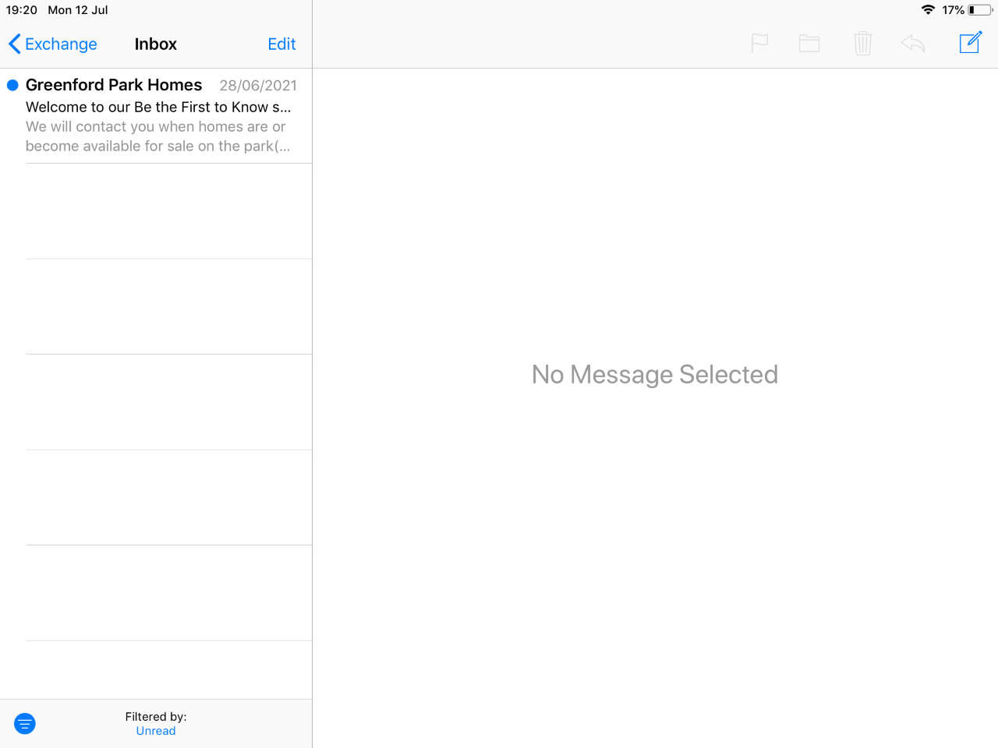
Task: Tap Edit to select messages
Action: point(281,44)
